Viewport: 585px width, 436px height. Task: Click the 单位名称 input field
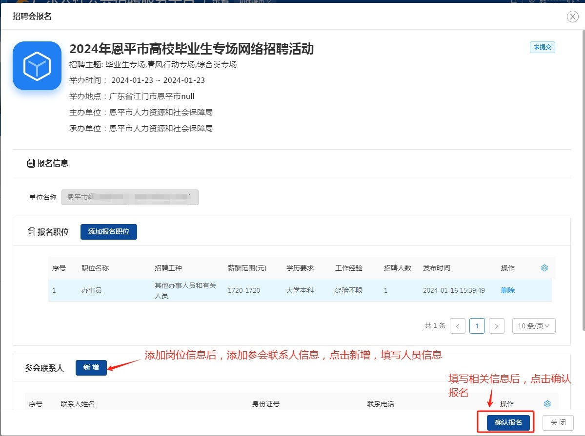[x=130, y=197]
